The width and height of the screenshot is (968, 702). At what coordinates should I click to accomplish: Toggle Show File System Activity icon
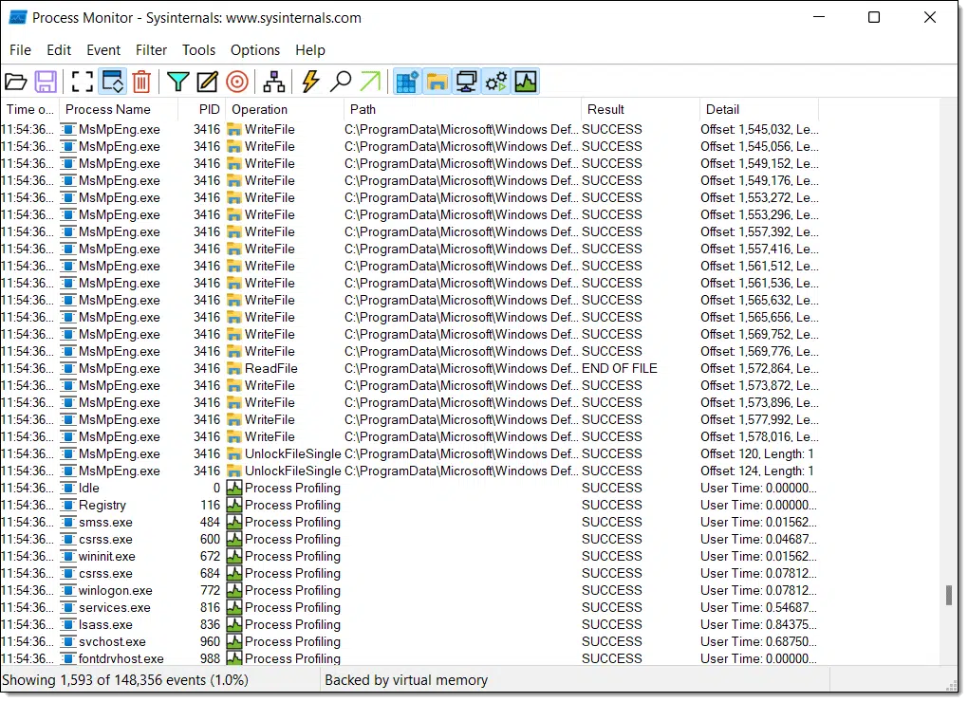click(x=437, y=82)
